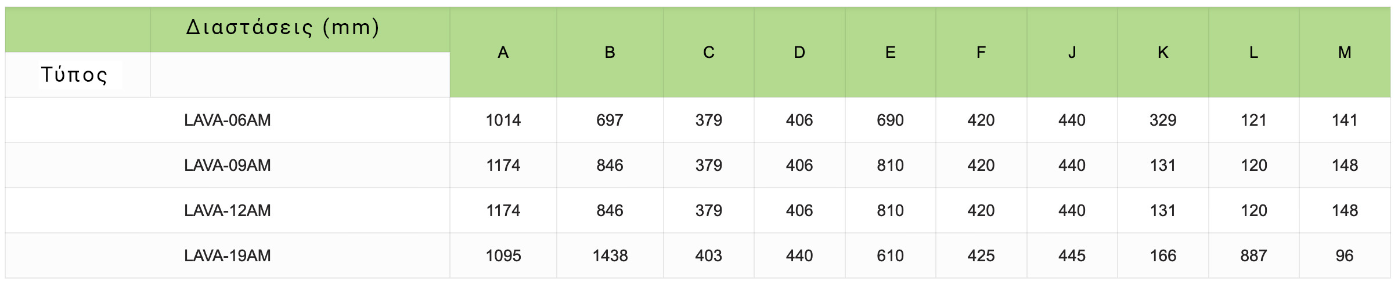Click the cell with value 887

click(1253, 256)
